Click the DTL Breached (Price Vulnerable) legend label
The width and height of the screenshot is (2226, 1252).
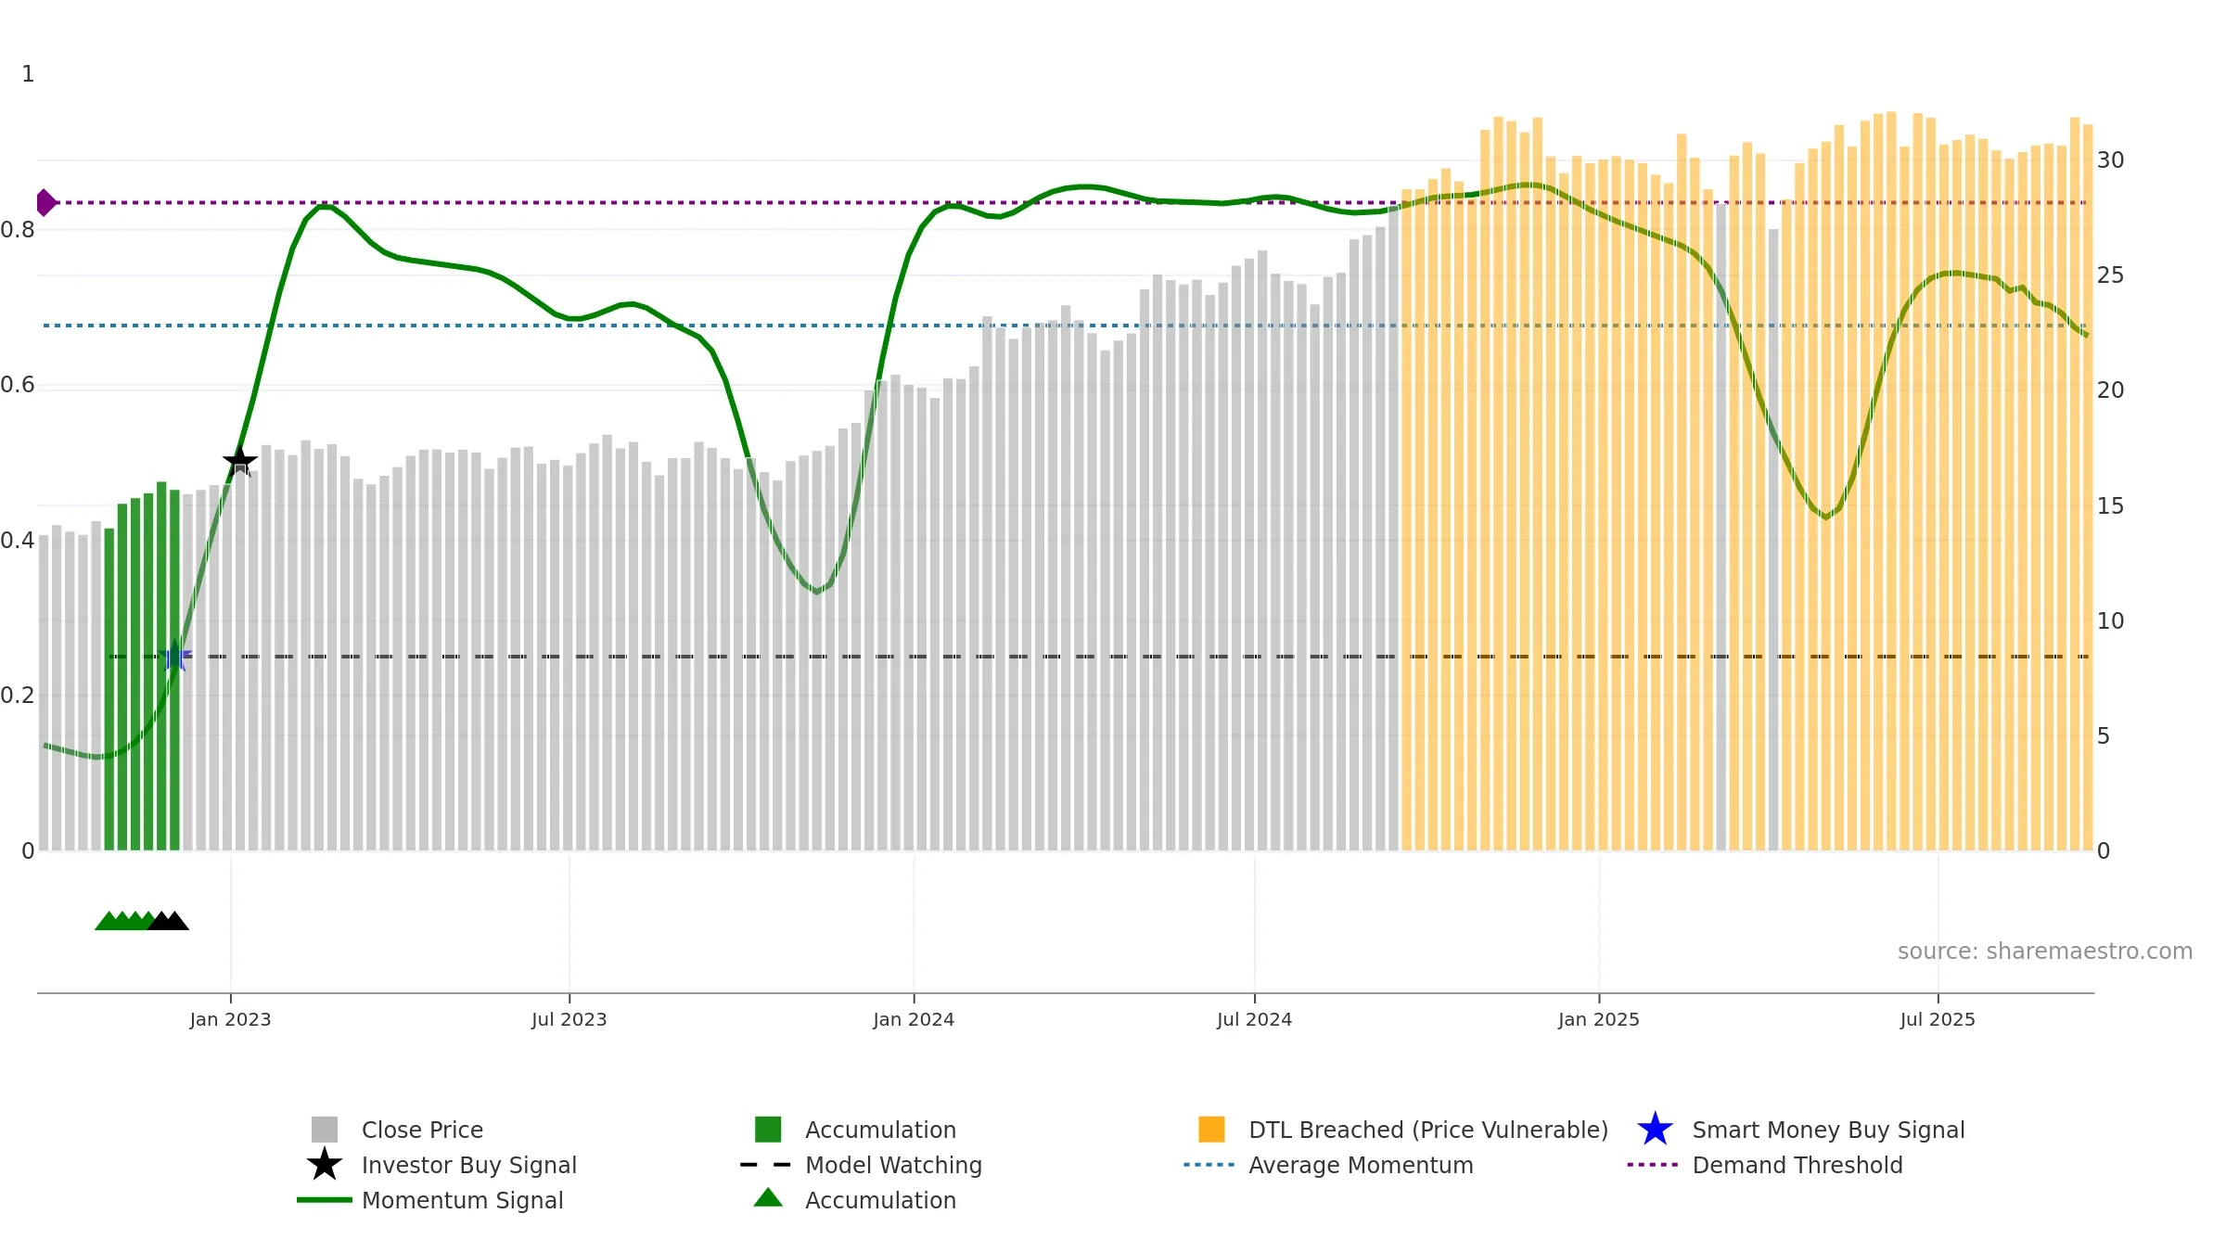click(1428, 1130)
